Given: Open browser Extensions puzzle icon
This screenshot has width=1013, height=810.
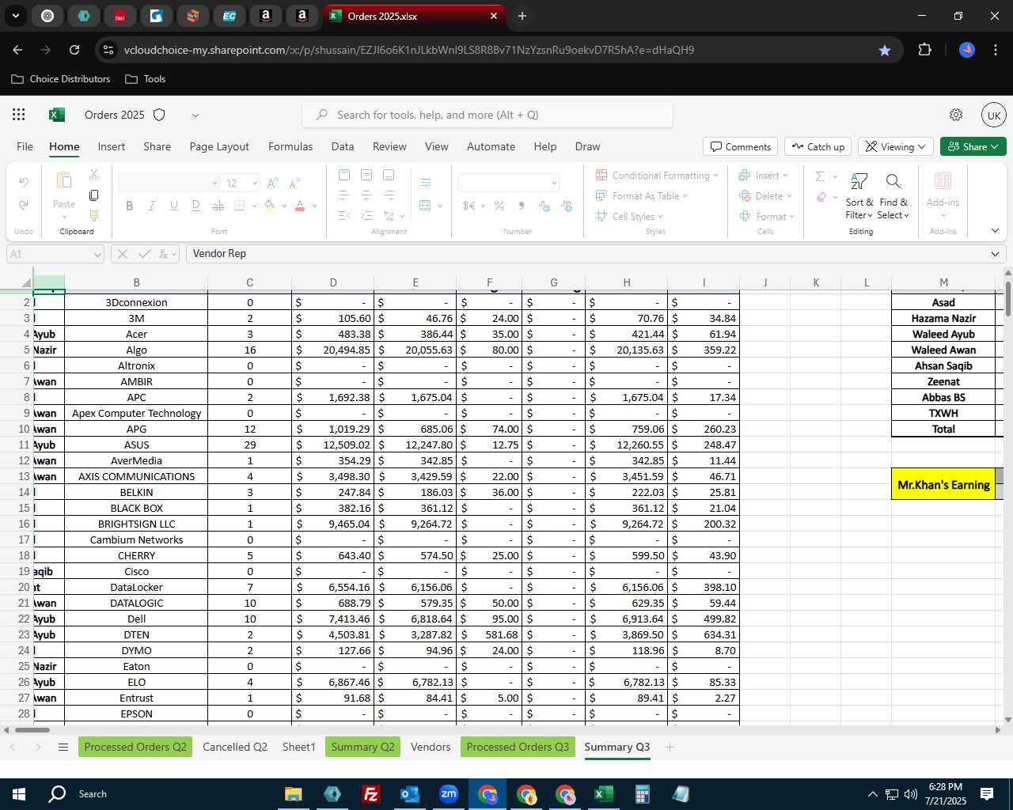Looking at the screenshot, I should 924,50.
